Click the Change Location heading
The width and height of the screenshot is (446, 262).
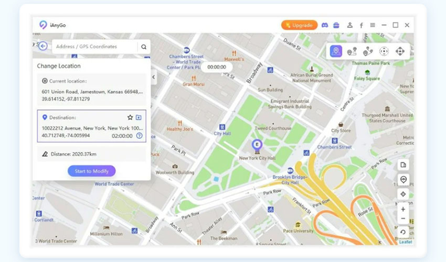(59, 66)
